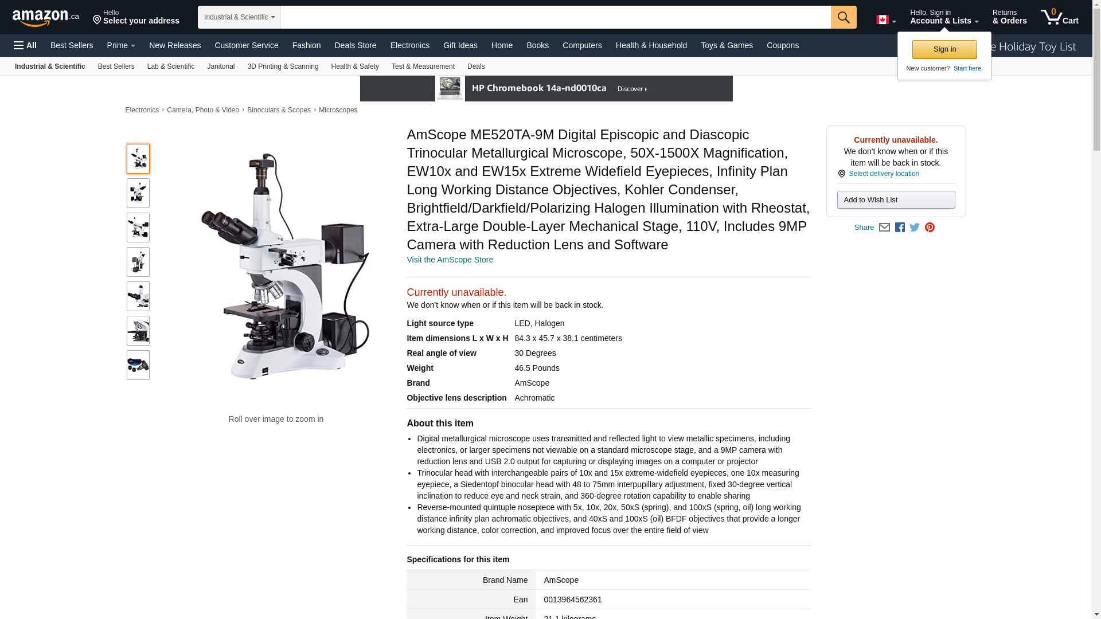The height and width of the screenshot is (619, 1101).
Task: Open the Microscopes breadcrumb link
Action: click(x=338, y=110)
